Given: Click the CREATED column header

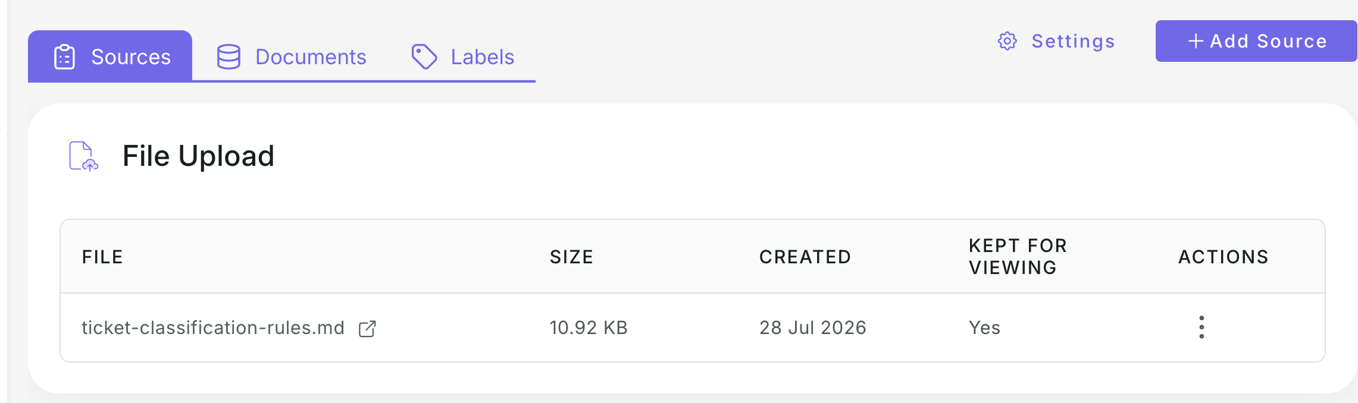Looking at the screenshot, I should coord(805,257).
